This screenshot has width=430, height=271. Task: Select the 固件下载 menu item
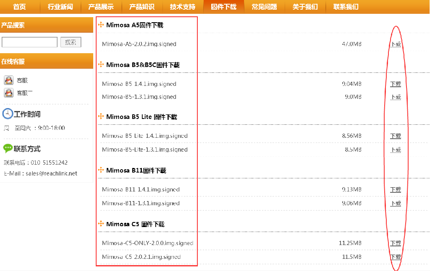point(224,7)
